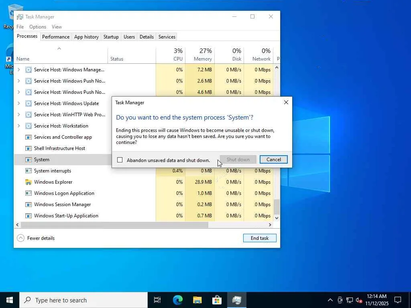Switch to the Startup tab
Screen dimensions: 411x308
tap(111, 37)
